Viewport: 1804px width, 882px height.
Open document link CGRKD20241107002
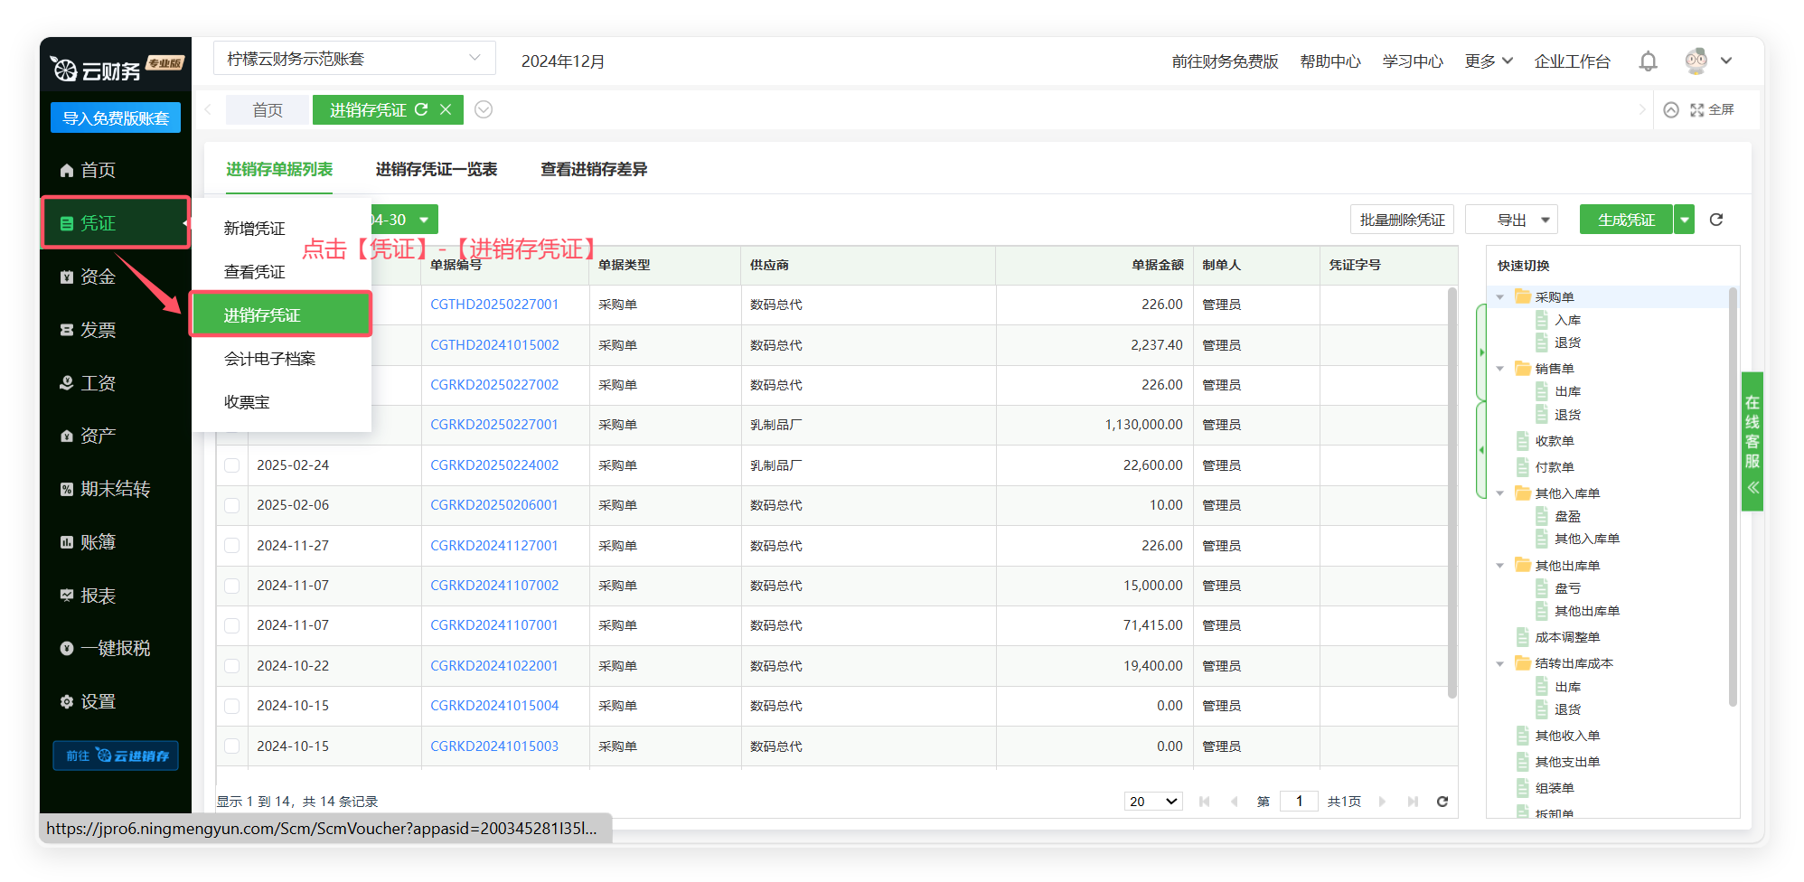click(494, 586)
